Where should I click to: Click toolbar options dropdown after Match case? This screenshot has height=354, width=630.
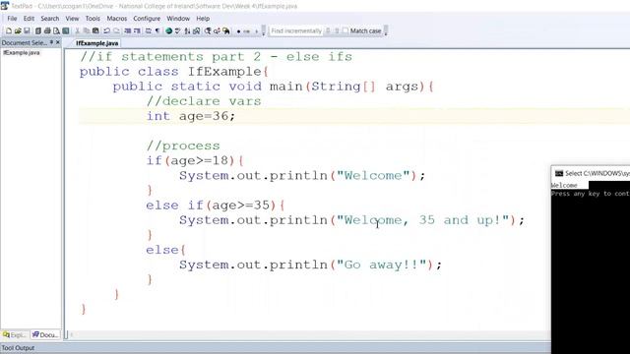[386, 31]
